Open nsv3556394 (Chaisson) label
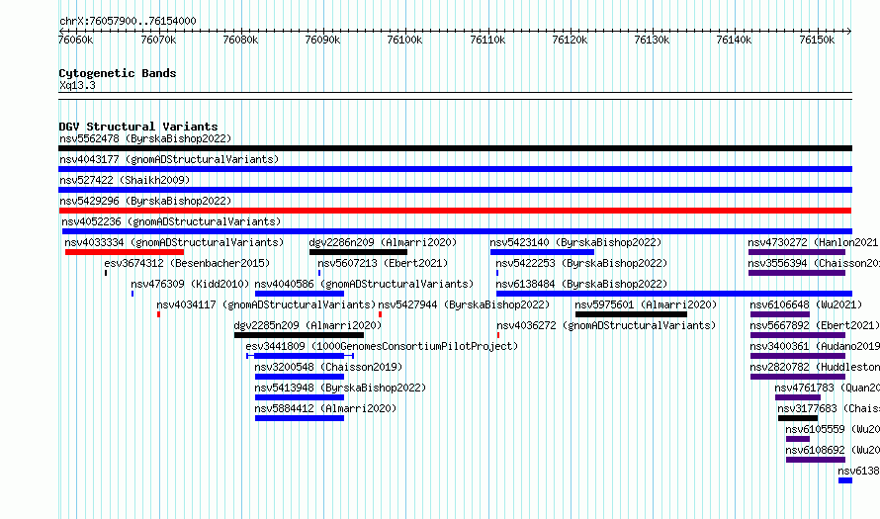This screenshot has height=519, width=880. click(x=814, y=263)
